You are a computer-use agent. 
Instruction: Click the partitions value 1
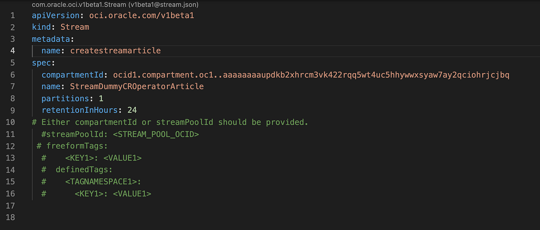pyautogui.click(x=101, y=99)
